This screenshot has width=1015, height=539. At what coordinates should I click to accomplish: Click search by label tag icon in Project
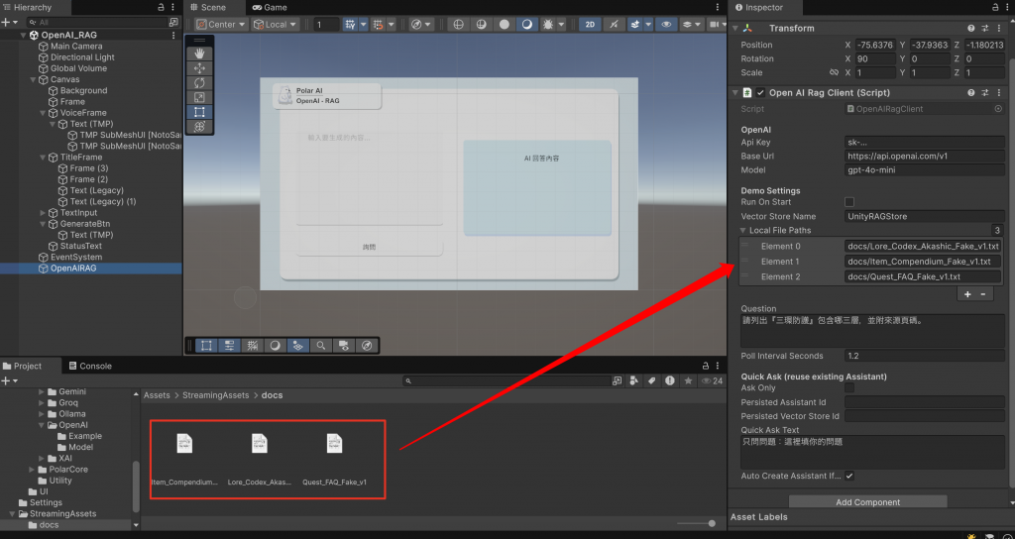pos(652,381)
